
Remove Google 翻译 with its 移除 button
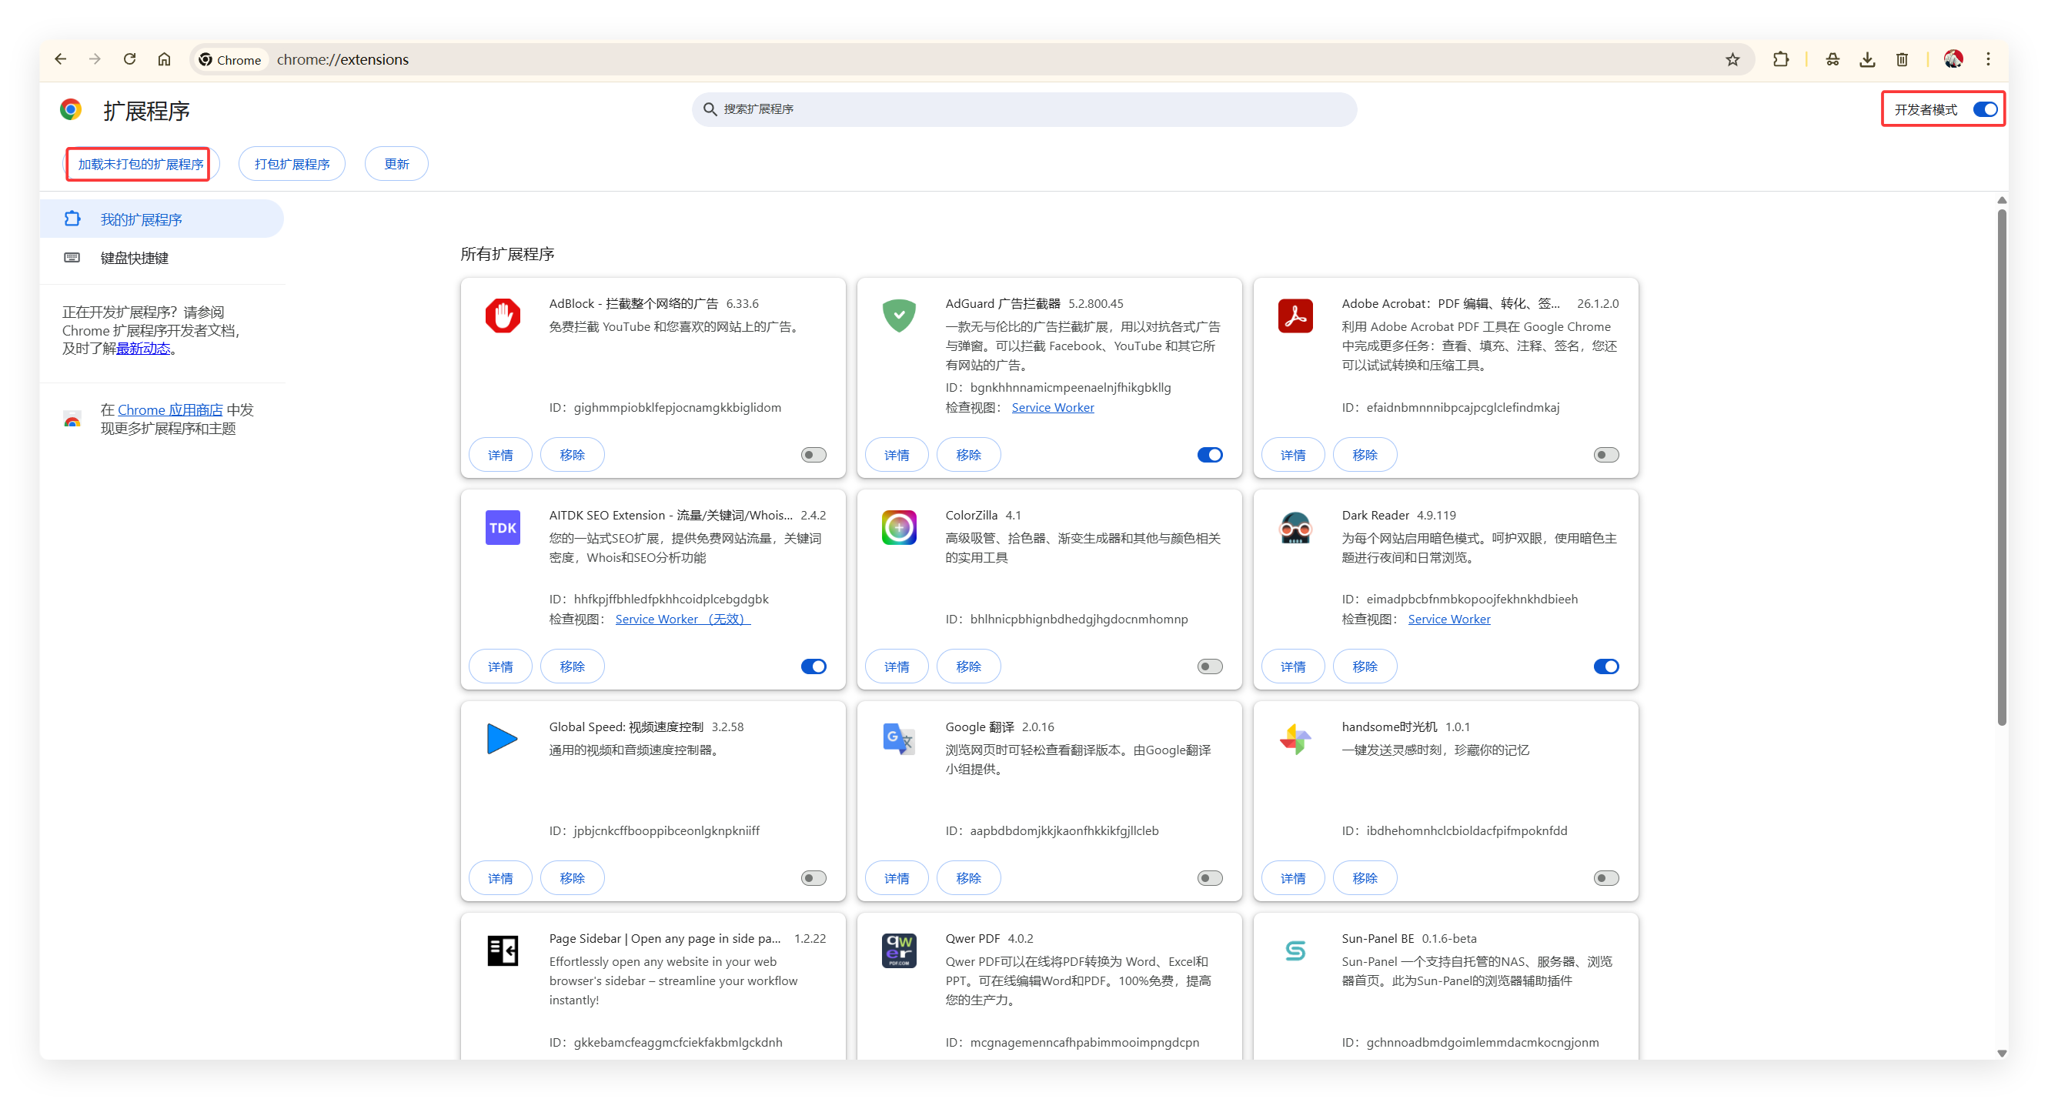pyautogui.click(x=968, y=878)
